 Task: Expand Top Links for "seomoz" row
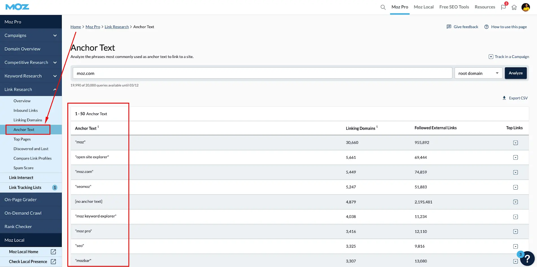tap(516, 187)
